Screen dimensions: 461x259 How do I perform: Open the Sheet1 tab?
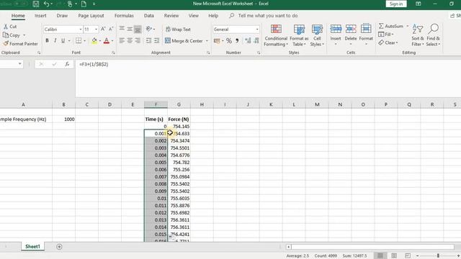pyautogui.click(x=32, y=247)
